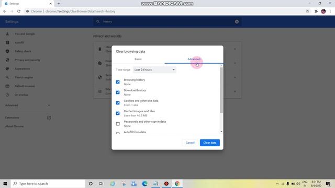Open the profile avatar menu

click(x=323, y=11)
